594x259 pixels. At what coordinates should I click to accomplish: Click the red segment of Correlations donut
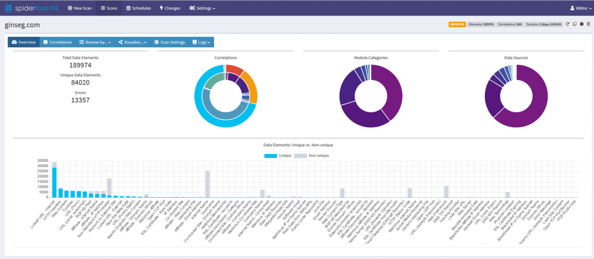tap(235, 69)
